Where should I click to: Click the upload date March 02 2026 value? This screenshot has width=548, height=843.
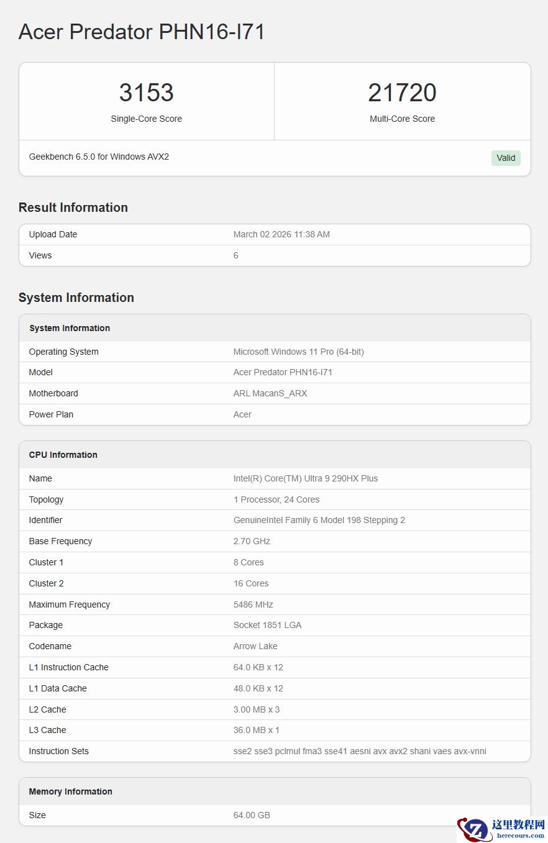click(281, 234)
